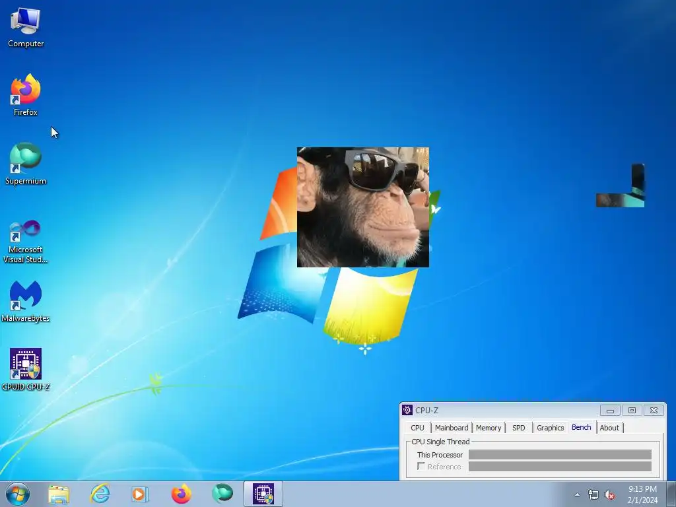
Task: Click the 'CPU Single Thread' group label
Action: [x=440, y=442]
